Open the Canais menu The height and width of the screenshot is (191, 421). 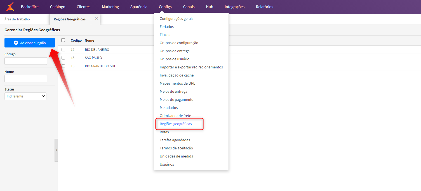pos(189,7)
